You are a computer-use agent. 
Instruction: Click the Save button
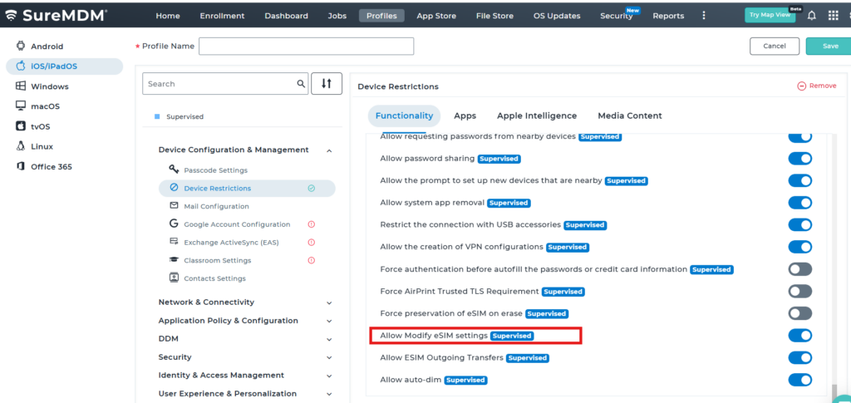coord(829,46)
